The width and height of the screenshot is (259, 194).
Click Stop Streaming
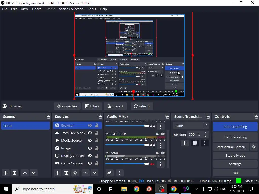(235, 127)
